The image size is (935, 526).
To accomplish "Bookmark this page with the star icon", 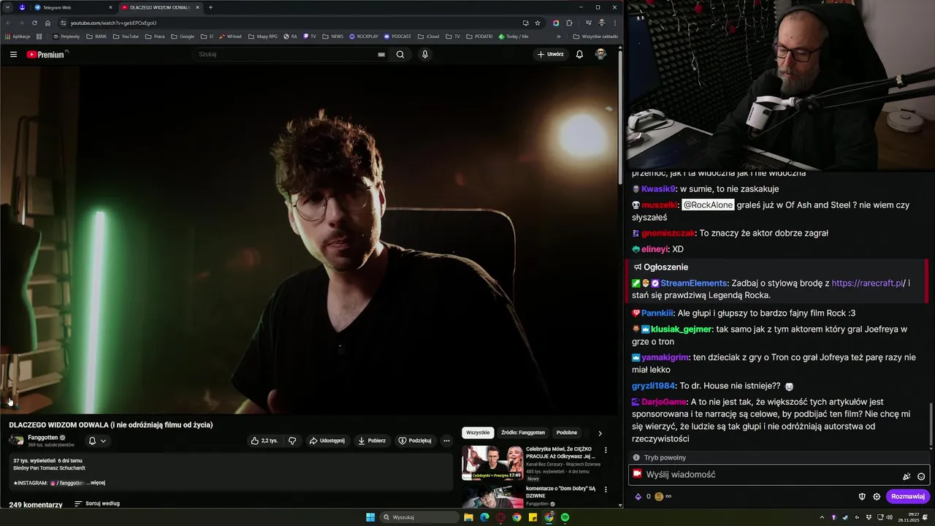I will point(538,23).
